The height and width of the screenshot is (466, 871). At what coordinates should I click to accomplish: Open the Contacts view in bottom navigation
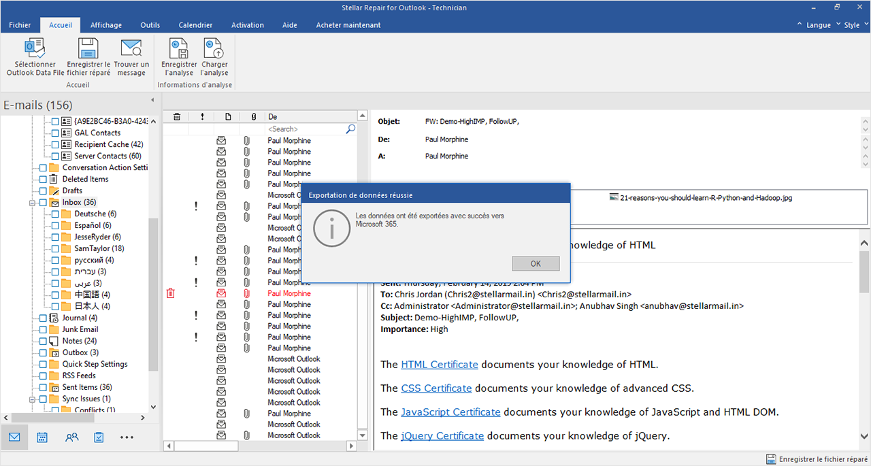point(71,437)
